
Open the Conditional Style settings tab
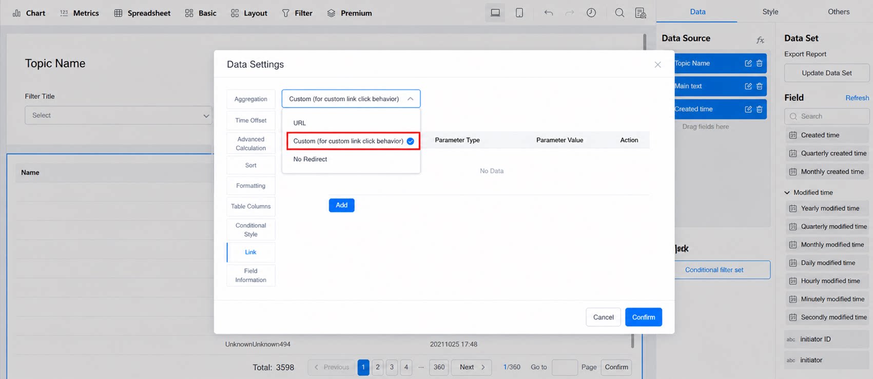coord(251,230)
